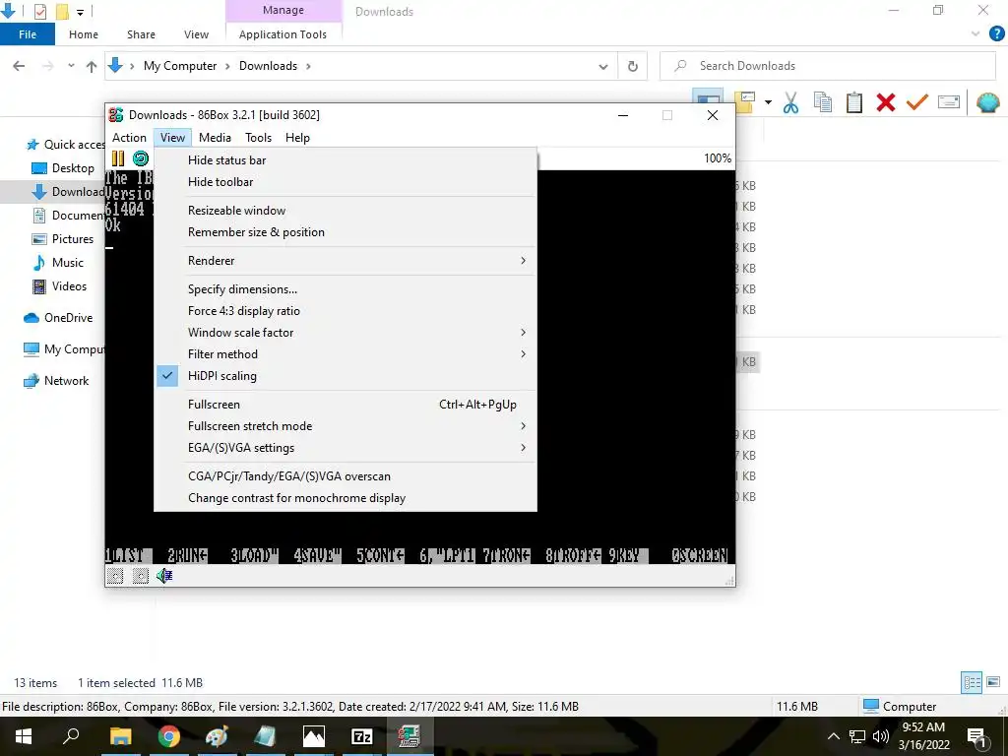Open the Paint app from the taskbar

[x=218, y=736]
